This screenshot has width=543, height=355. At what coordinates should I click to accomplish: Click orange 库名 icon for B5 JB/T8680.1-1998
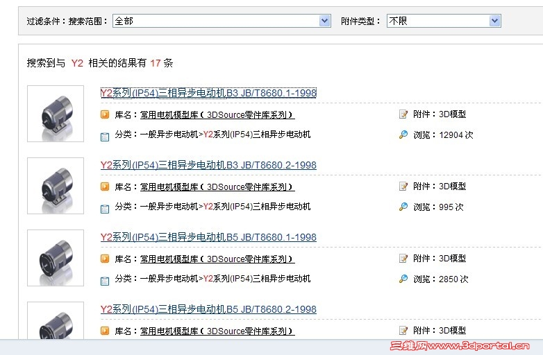(x=105, y=259)
